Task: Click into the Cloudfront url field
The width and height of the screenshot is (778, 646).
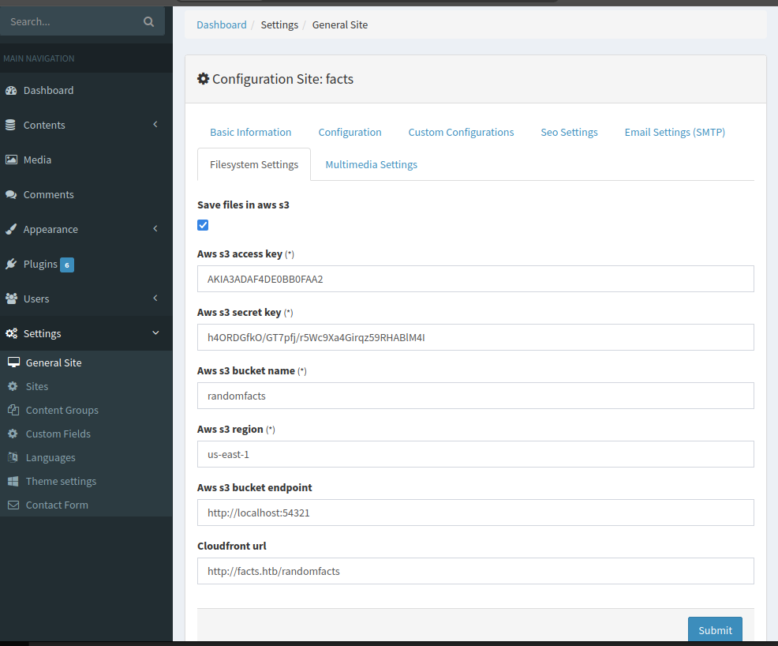Action: click(x=475, y=571)
